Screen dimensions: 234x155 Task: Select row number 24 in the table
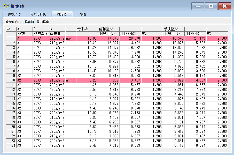[x=11, y=146]
